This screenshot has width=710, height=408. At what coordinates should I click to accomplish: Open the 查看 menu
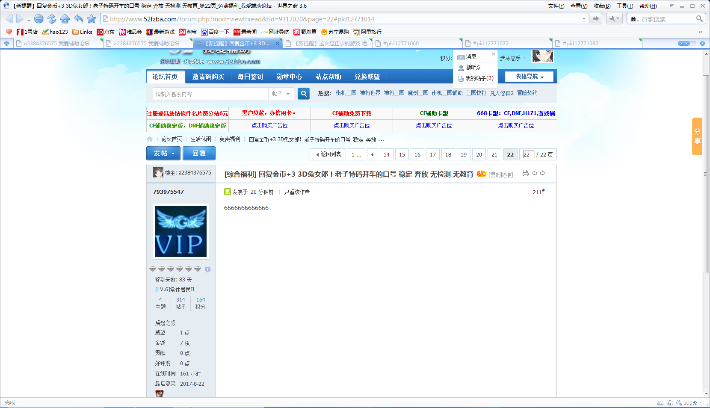579,6
